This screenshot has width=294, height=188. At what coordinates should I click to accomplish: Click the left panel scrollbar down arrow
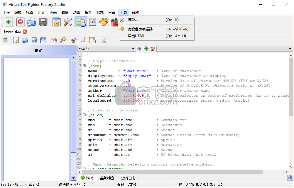tap(73, 178)
